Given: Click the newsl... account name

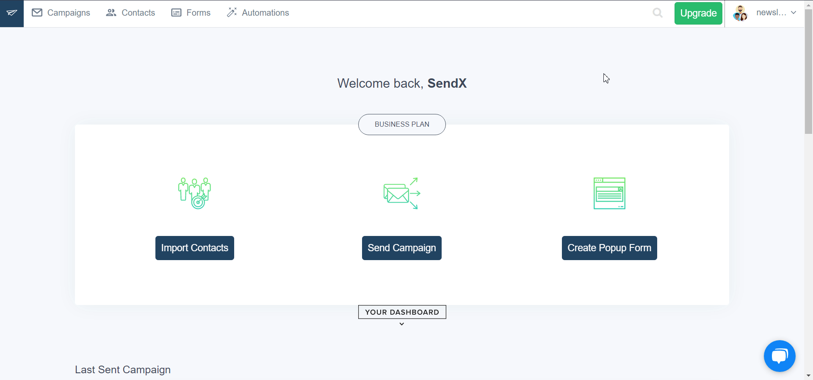Looking at the screenshot, I should click(771, 13).
